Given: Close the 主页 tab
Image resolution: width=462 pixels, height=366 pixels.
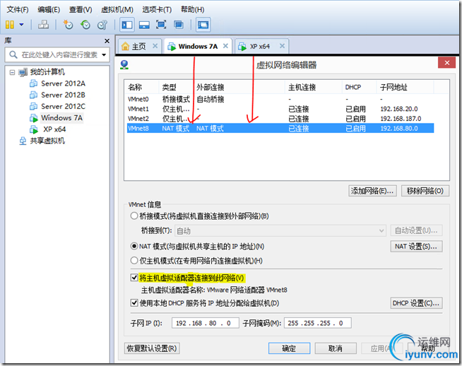Looking at the screenshot, I should pyautogui.click(x=155, y=46).
